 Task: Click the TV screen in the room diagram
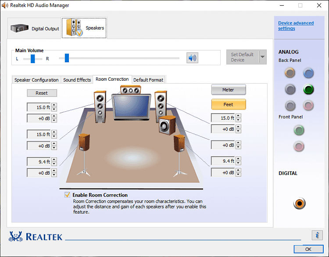(131, 107)
